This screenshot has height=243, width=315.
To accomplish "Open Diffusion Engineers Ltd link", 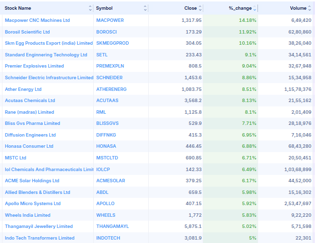I will (x=30, y=135).
